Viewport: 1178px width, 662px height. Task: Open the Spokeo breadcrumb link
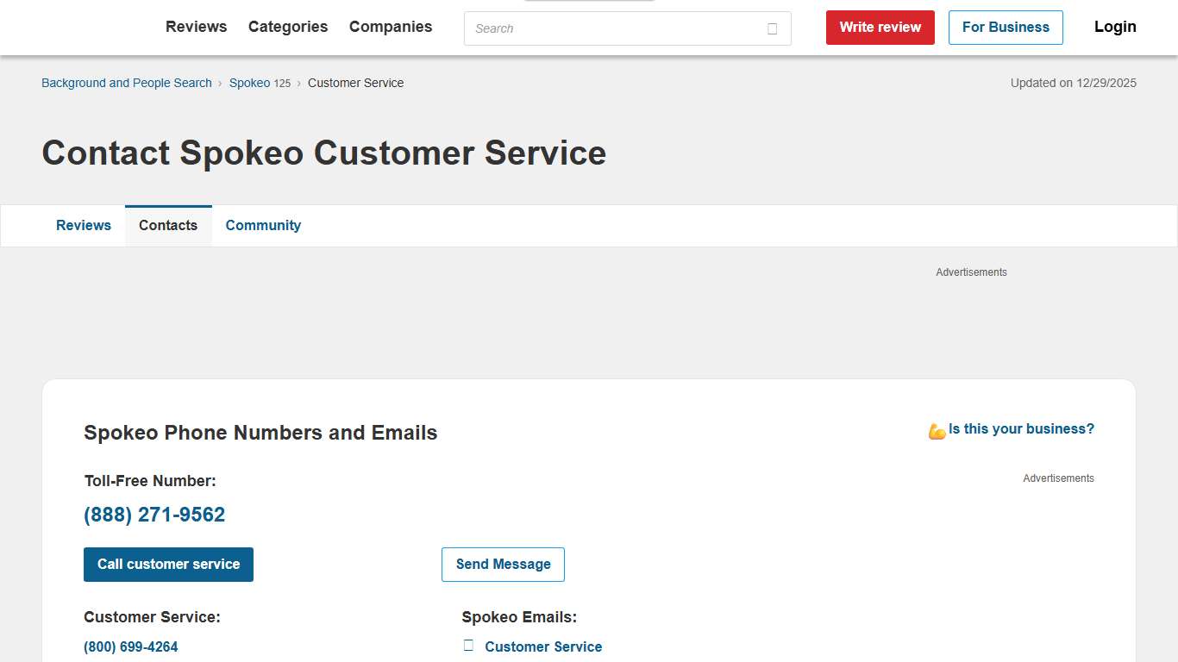(x=248, y=83)
